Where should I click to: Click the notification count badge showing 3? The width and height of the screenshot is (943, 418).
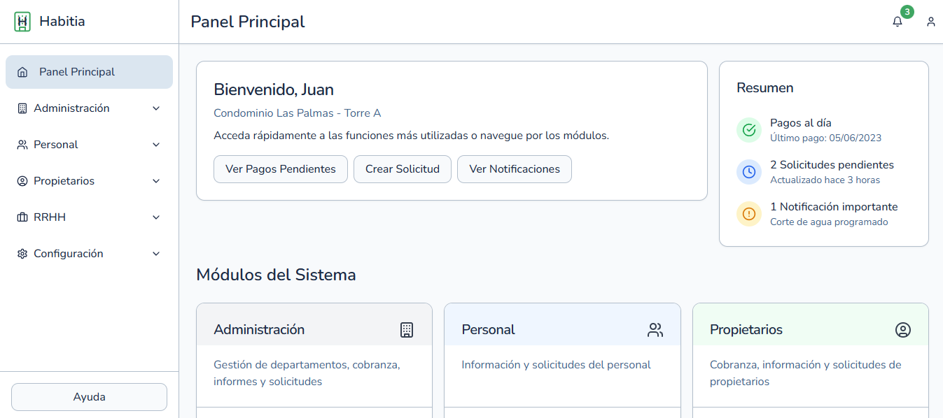(907, 12)
